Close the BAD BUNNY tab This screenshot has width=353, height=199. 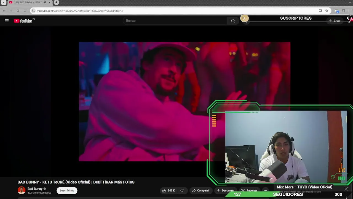coord(50,2)
